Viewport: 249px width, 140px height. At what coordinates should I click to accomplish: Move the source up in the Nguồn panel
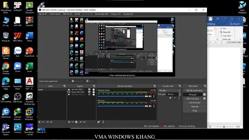81,122
